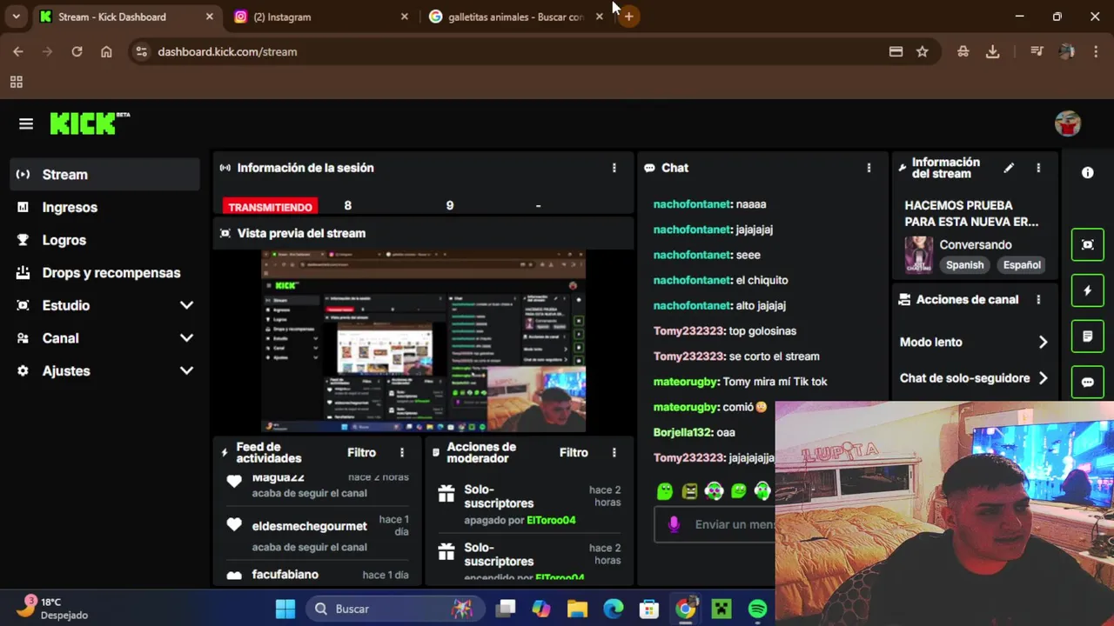
Task: Open the weather widget showing 18°C
Action: (x=54, y=608)
